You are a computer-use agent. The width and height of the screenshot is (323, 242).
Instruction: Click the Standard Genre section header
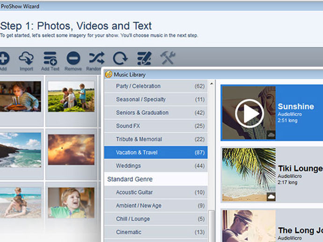[x=156, y=179]
